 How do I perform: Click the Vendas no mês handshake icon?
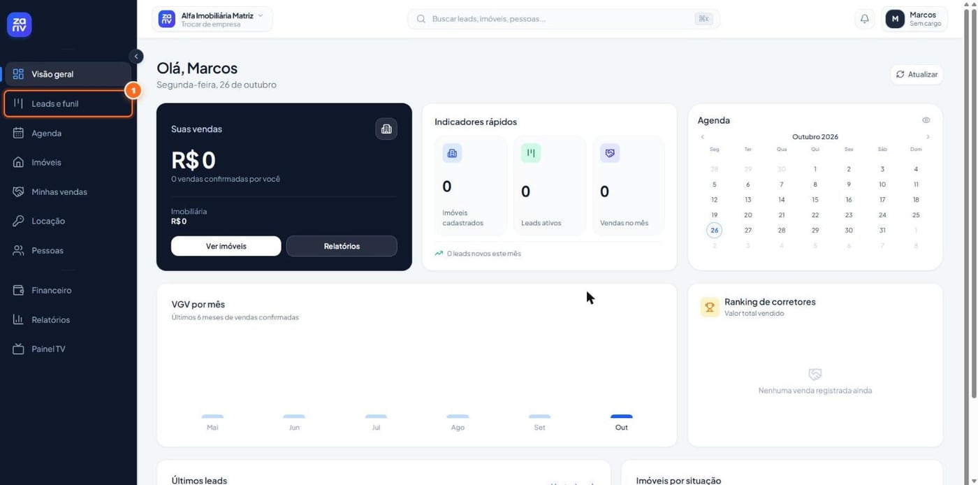610,153
